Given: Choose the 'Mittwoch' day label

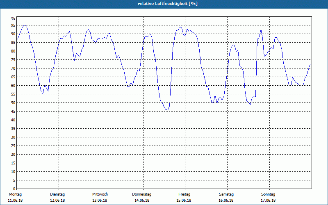Looking at the screenshot, I should tap(100, 194).
